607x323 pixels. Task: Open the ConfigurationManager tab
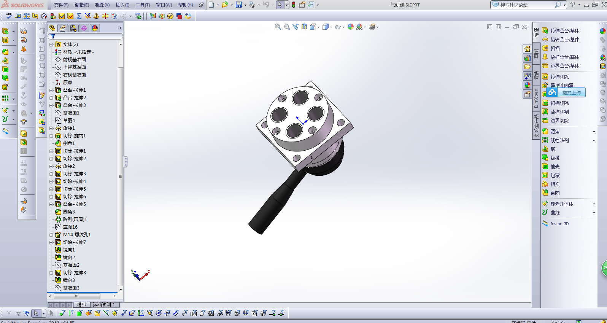click(x=73, y=28)
